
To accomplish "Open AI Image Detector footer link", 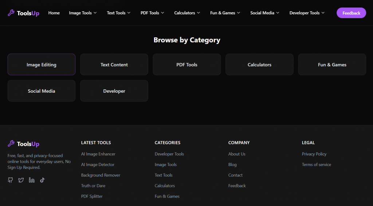I will [x=98, y=165].
